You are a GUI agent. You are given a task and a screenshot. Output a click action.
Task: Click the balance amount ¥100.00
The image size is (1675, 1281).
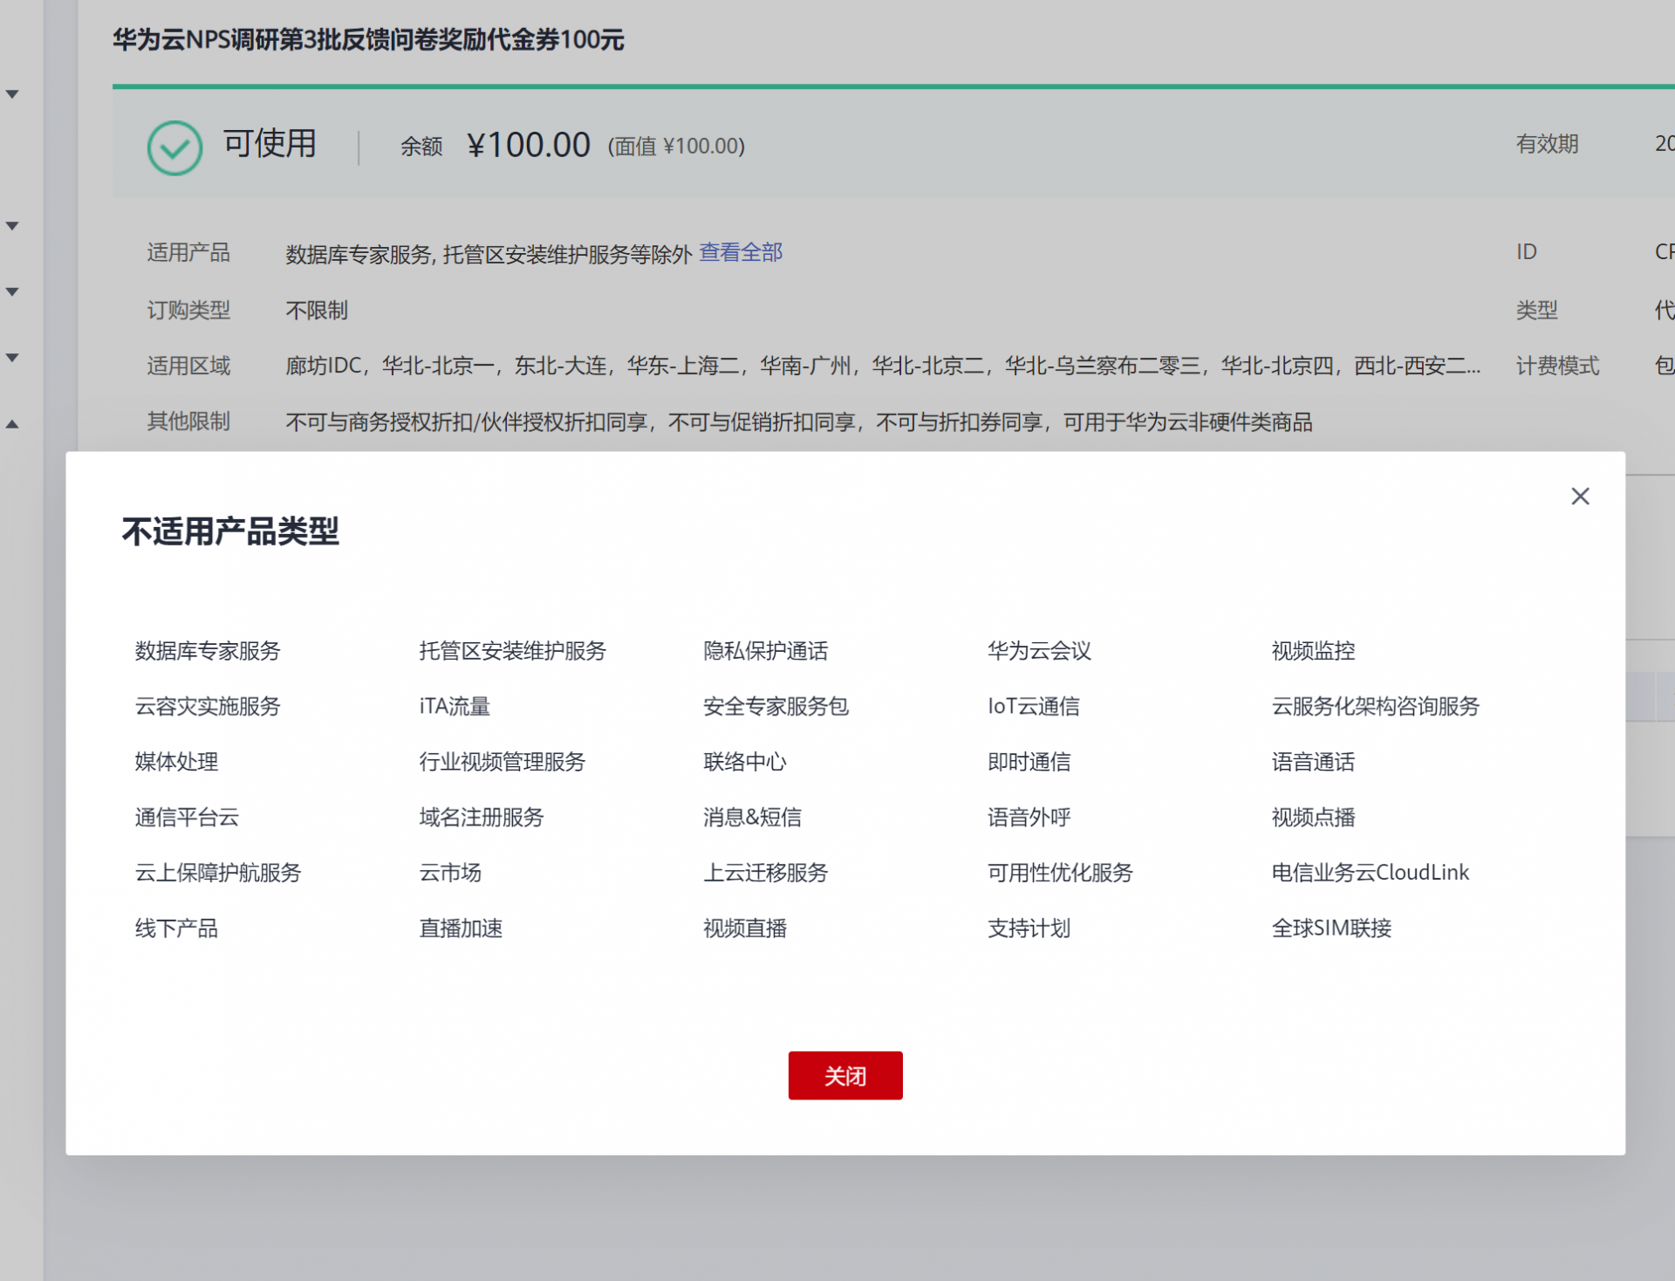[x=529, y=145]
